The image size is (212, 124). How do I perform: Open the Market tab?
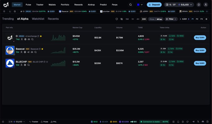point(17,5)
